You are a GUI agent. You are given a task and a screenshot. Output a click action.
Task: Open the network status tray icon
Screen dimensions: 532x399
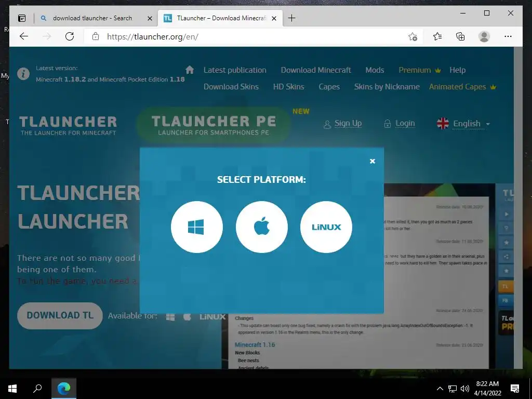coord(453,389)
